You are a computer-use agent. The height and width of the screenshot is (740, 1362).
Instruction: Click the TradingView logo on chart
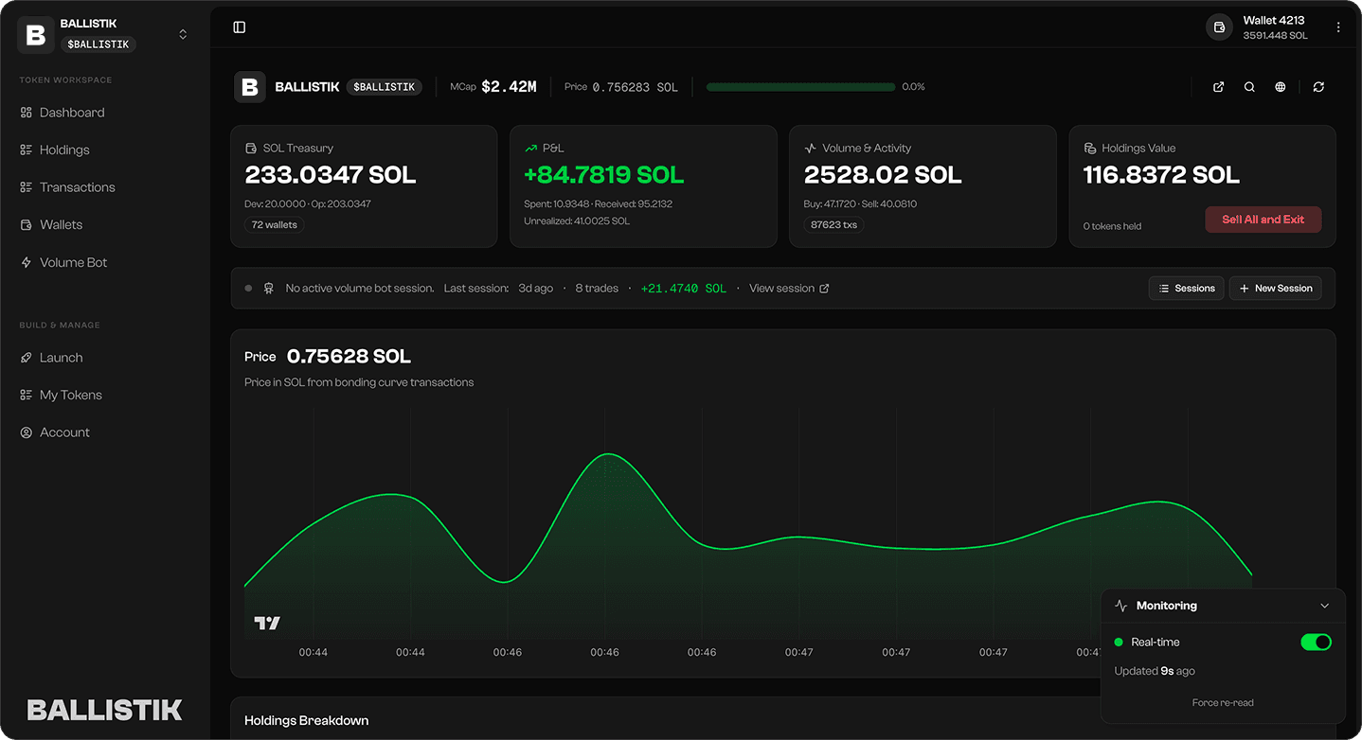point(267,623)
